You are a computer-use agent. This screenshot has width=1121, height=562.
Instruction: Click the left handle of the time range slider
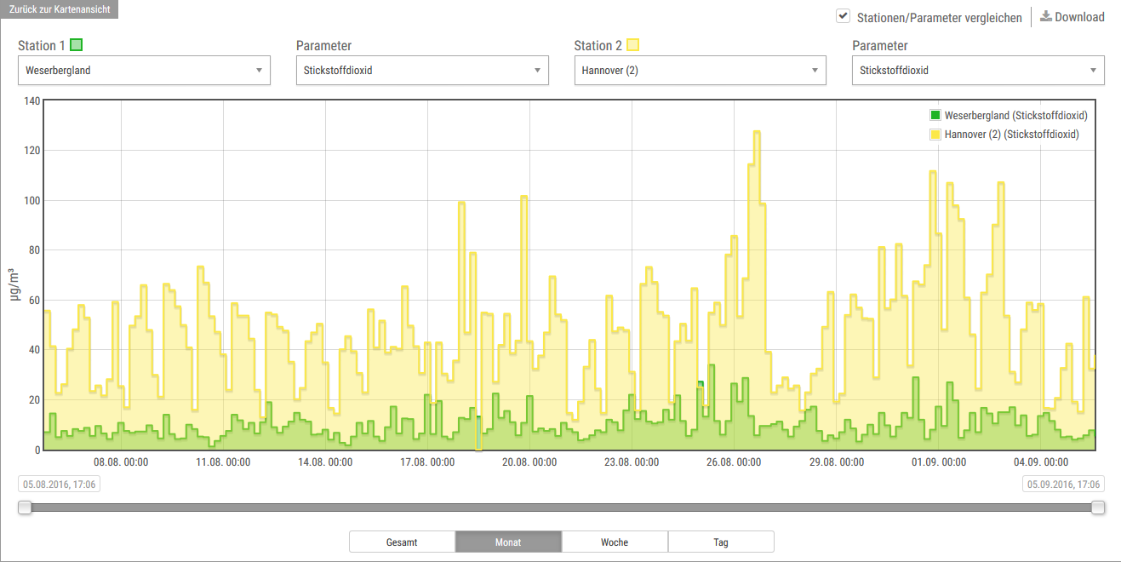point(25,508)
